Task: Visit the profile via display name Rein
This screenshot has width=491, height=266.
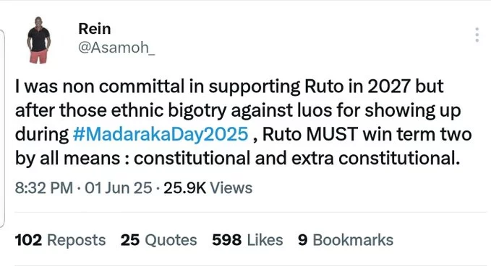Action: (95, 29)
